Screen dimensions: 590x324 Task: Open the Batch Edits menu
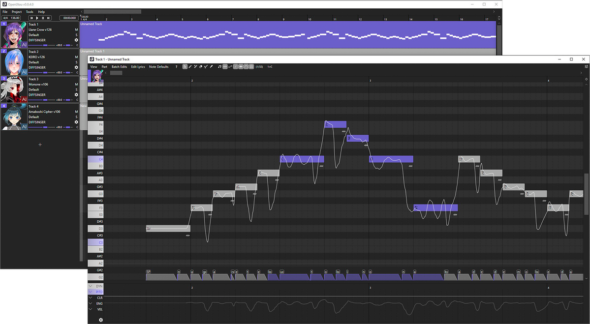coord(119,67)
